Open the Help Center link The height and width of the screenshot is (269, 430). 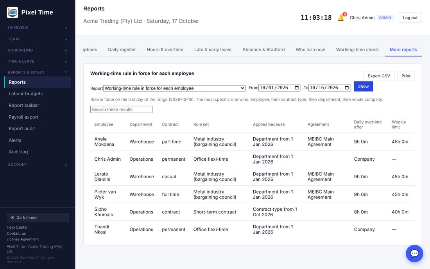click(17, 227)
